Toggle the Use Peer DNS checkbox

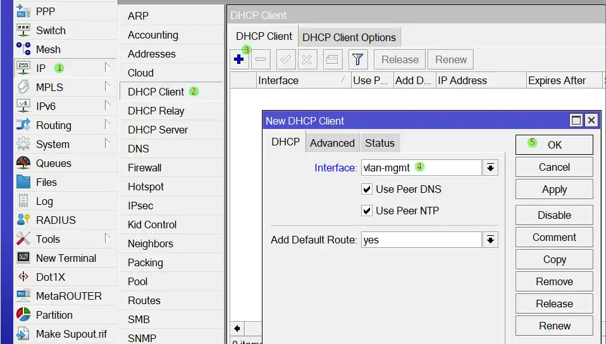pos(367,189)
